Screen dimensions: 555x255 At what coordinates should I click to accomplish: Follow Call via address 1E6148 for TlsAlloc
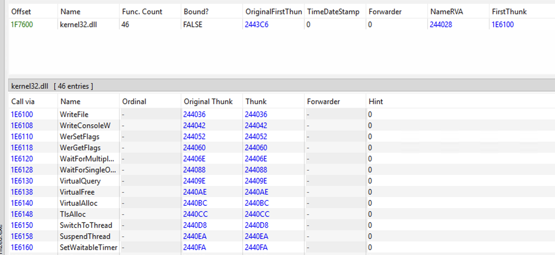click(22, 214)
